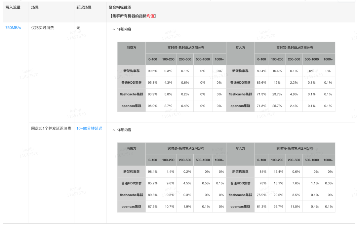The width and height of the screenshot is (357, 225).
Task: Click the 95.1% value for 普通HDD集群
Action: coord(152,83)
